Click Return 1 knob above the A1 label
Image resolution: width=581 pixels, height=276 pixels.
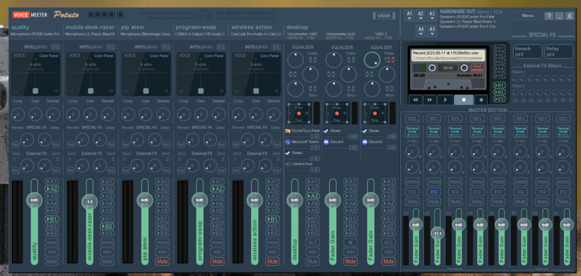(516, 78)
